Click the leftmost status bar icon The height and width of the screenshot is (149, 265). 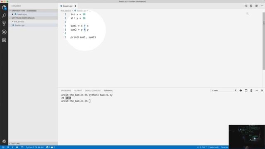coord(3,147)
